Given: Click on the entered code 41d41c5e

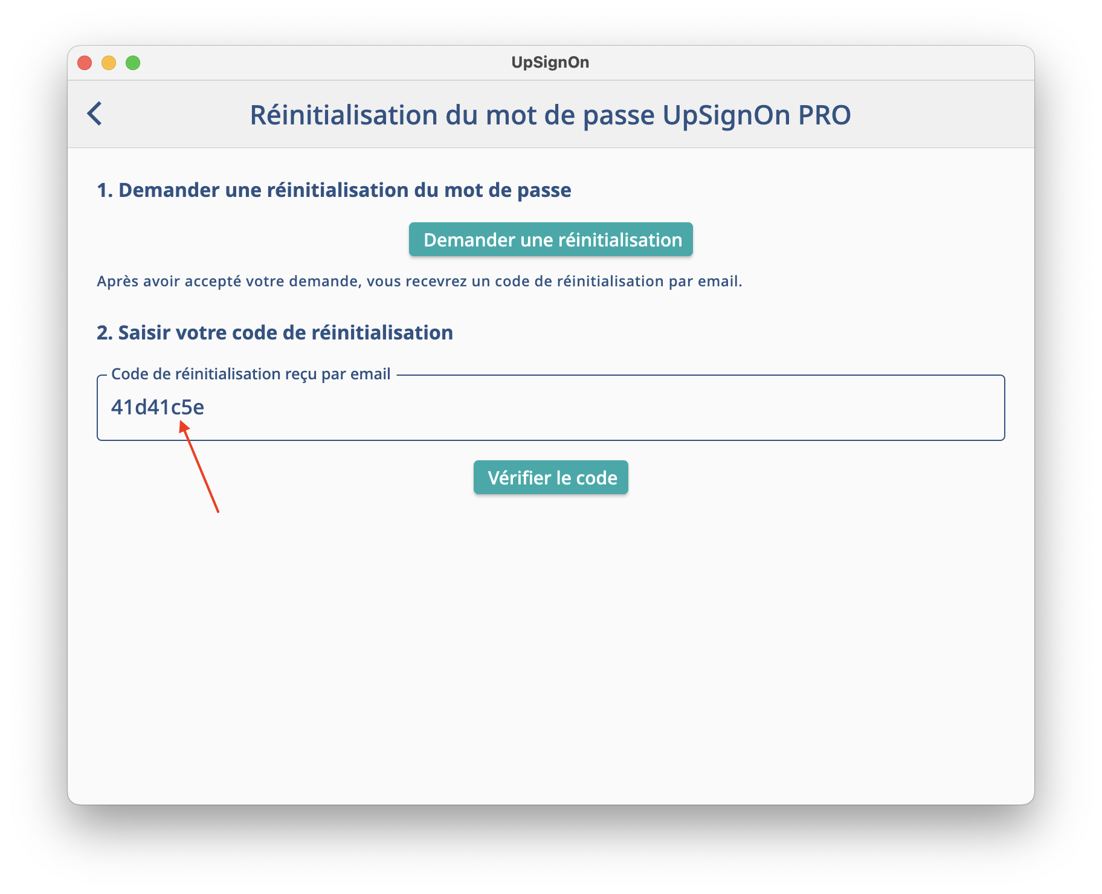Looking at the screenshot, I should 157,408.
